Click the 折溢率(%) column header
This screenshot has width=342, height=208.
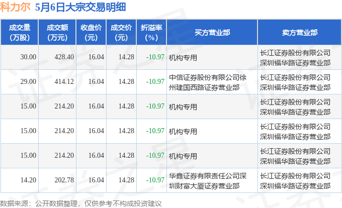pyautogui.click(x=151, y=33)
